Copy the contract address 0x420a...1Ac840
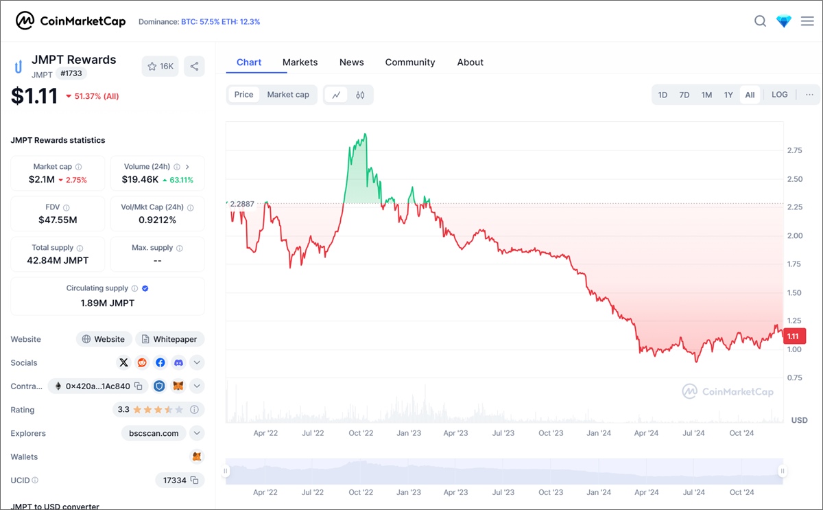The image size is (823, 510). 139,386
